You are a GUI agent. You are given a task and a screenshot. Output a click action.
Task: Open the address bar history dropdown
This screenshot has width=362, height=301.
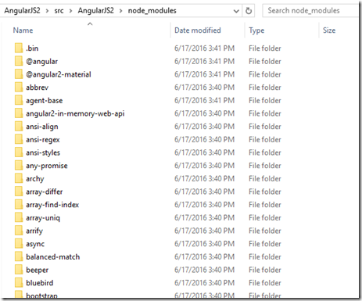[236, 11]
